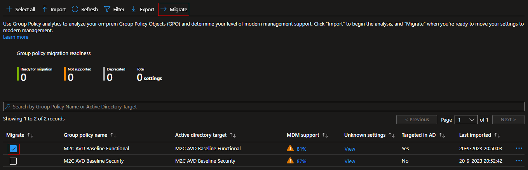528x170 pixels.
Task: Click the Select all plus icon
Action: pyautogui.click(x=9, y=9)
